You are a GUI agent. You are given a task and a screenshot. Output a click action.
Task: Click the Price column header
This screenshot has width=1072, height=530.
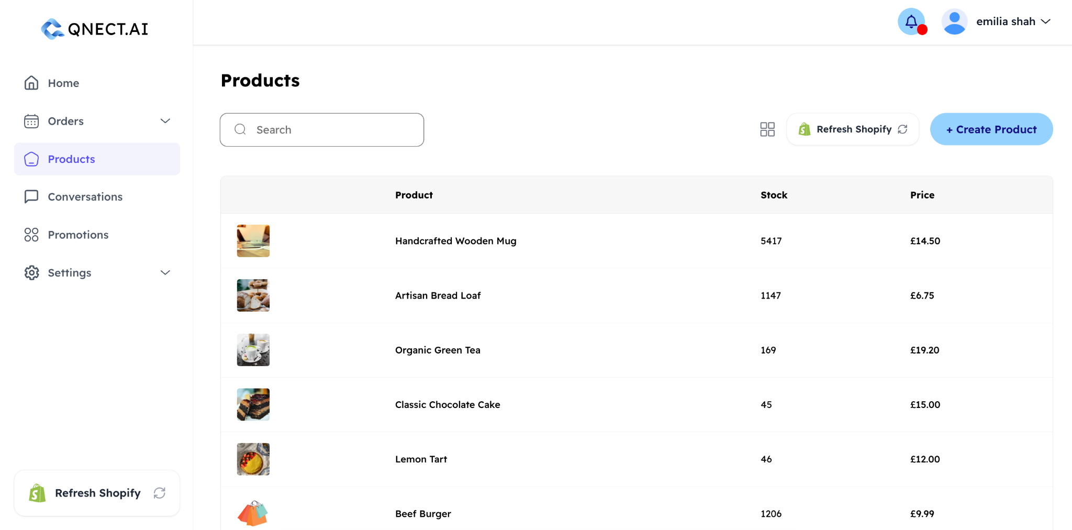[922, 195]
